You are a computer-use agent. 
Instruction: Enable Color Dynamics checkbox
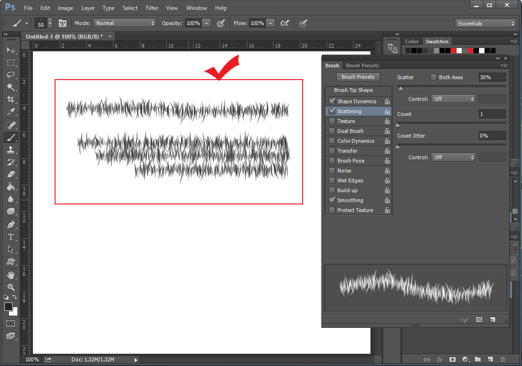(332, 141)
